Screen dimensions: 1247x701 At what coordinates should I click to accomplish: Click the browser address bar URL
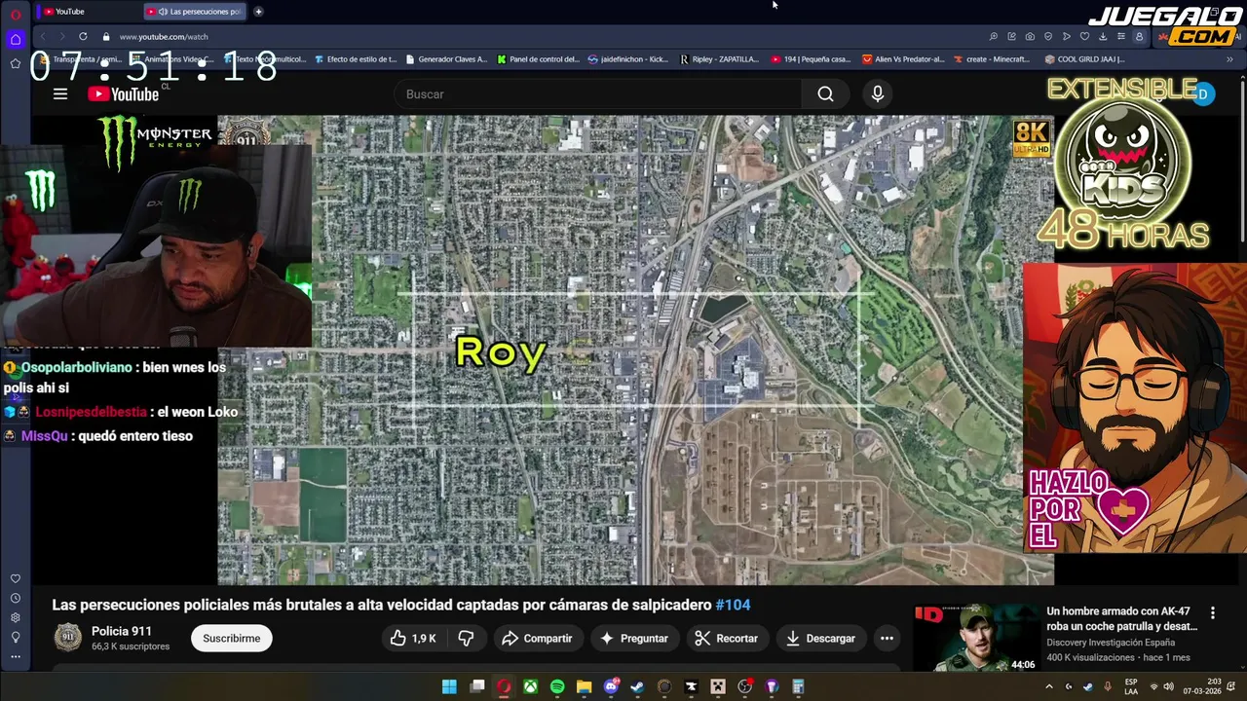(x=164, y=37)
